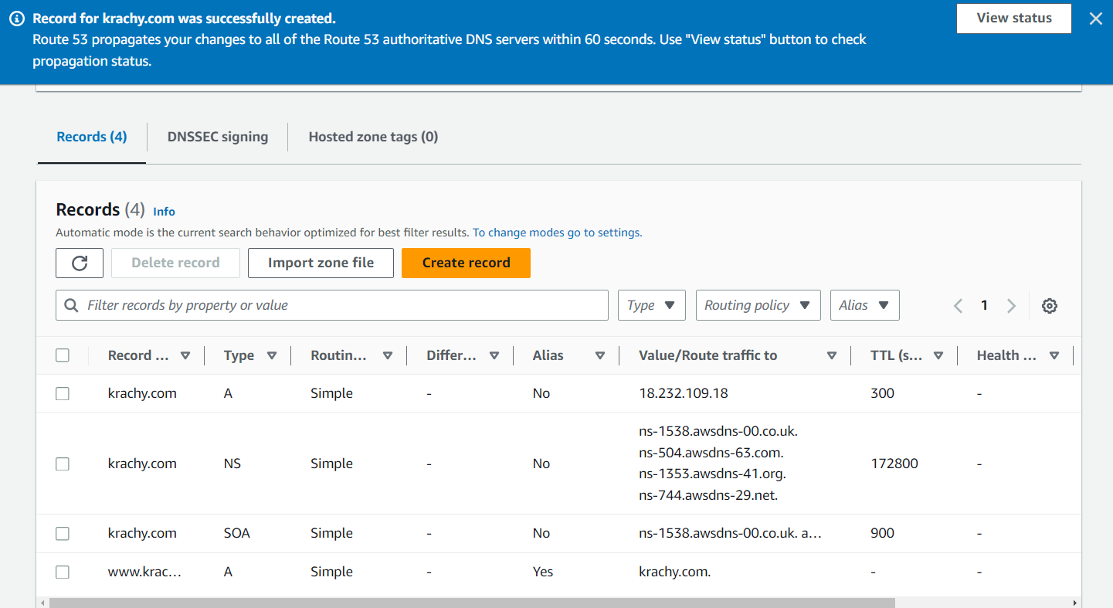The height and width of the screenshot is (608, 1113).
Task: Sort by Type column arrow
Action: coord(272,356)
